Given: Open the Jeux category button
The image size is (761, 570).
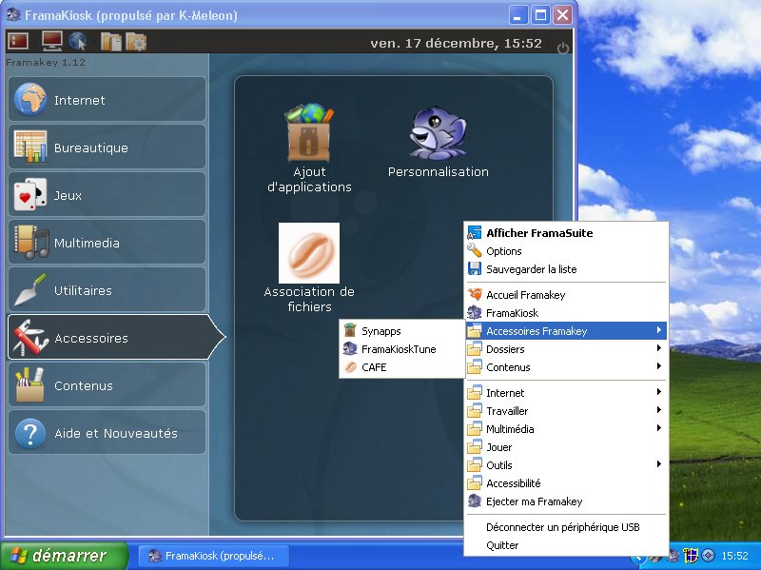Looking at the screenshot, I should pyautogui.click(x=107, y=194).
